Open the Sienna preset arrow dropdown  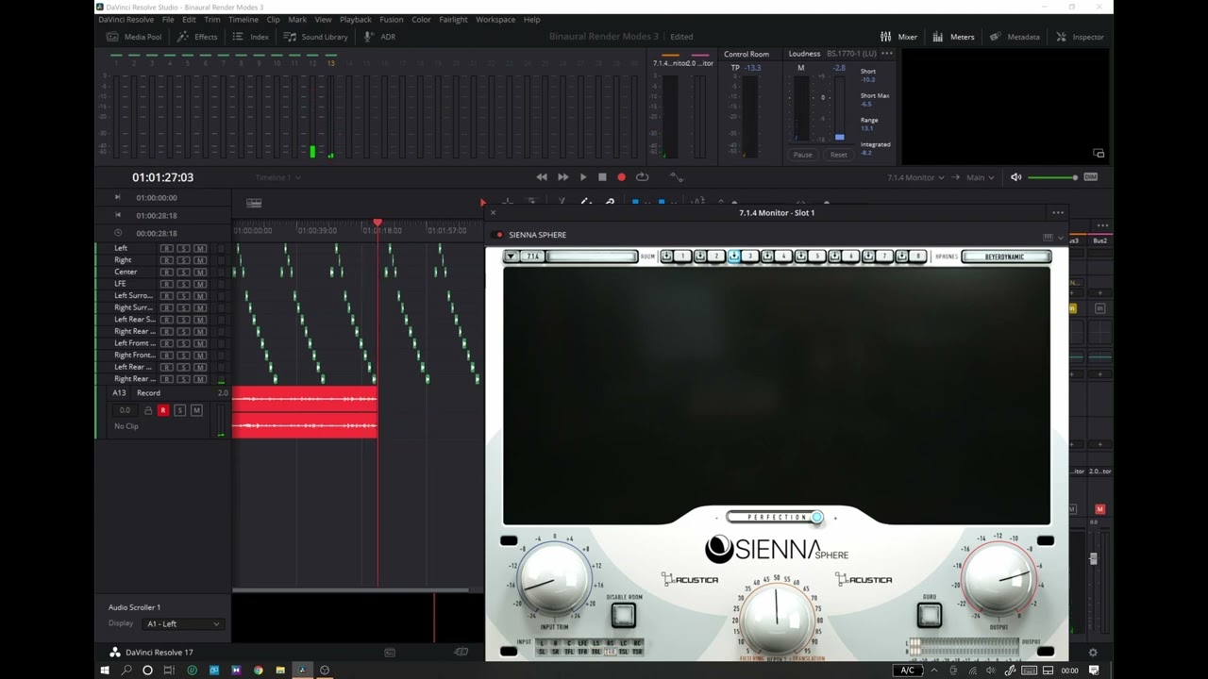[511, 257]
